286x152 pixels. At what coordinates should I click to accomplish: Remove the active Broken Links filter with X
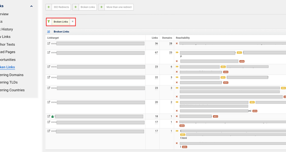point(72,22)
